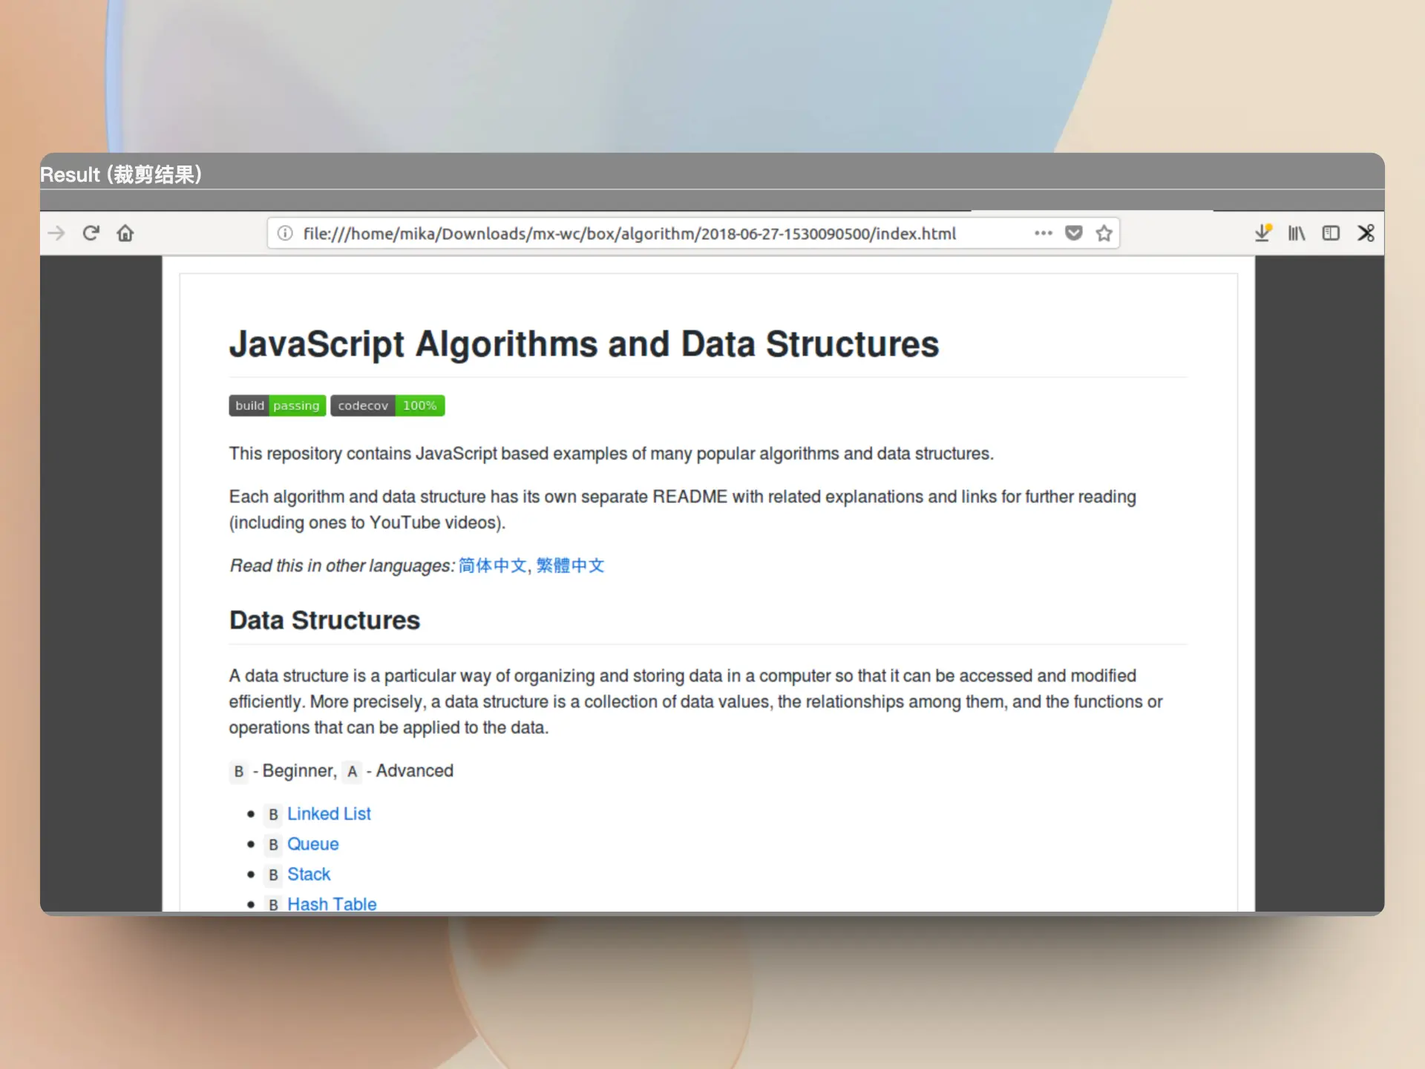Open the 简体中文 translation link
The image size is (1425, 1069).
tap(492, 566)
